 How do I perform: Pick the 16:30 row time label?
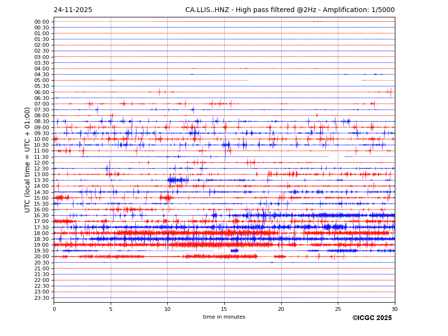pos(42,216)
